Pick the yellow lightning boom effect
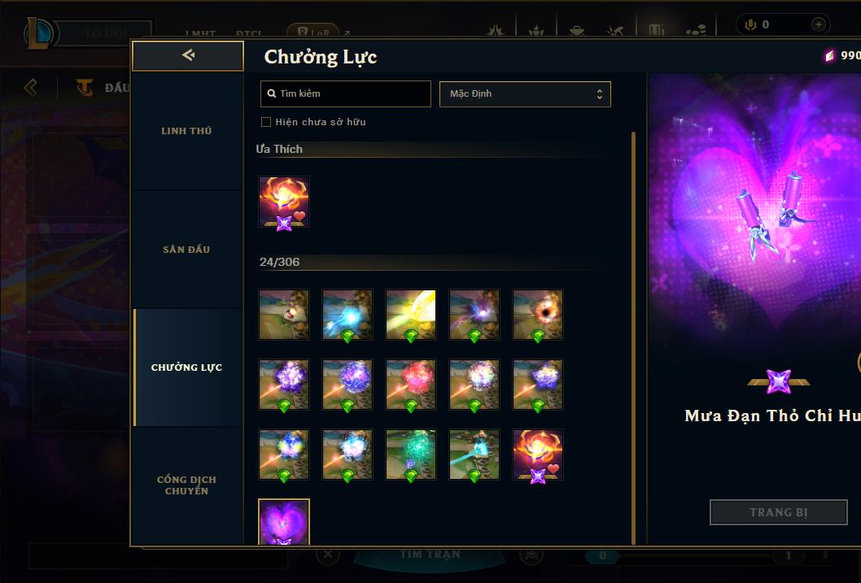This screenshot has height=583, width=861. click(x=411, y=315)
